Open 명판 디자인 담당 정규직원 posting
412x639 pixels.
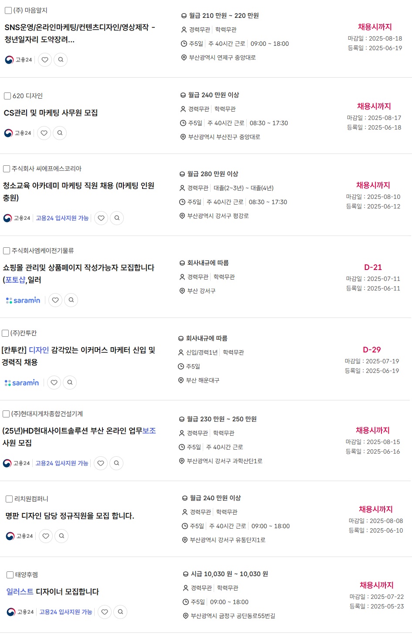click(x=70, y=516)
